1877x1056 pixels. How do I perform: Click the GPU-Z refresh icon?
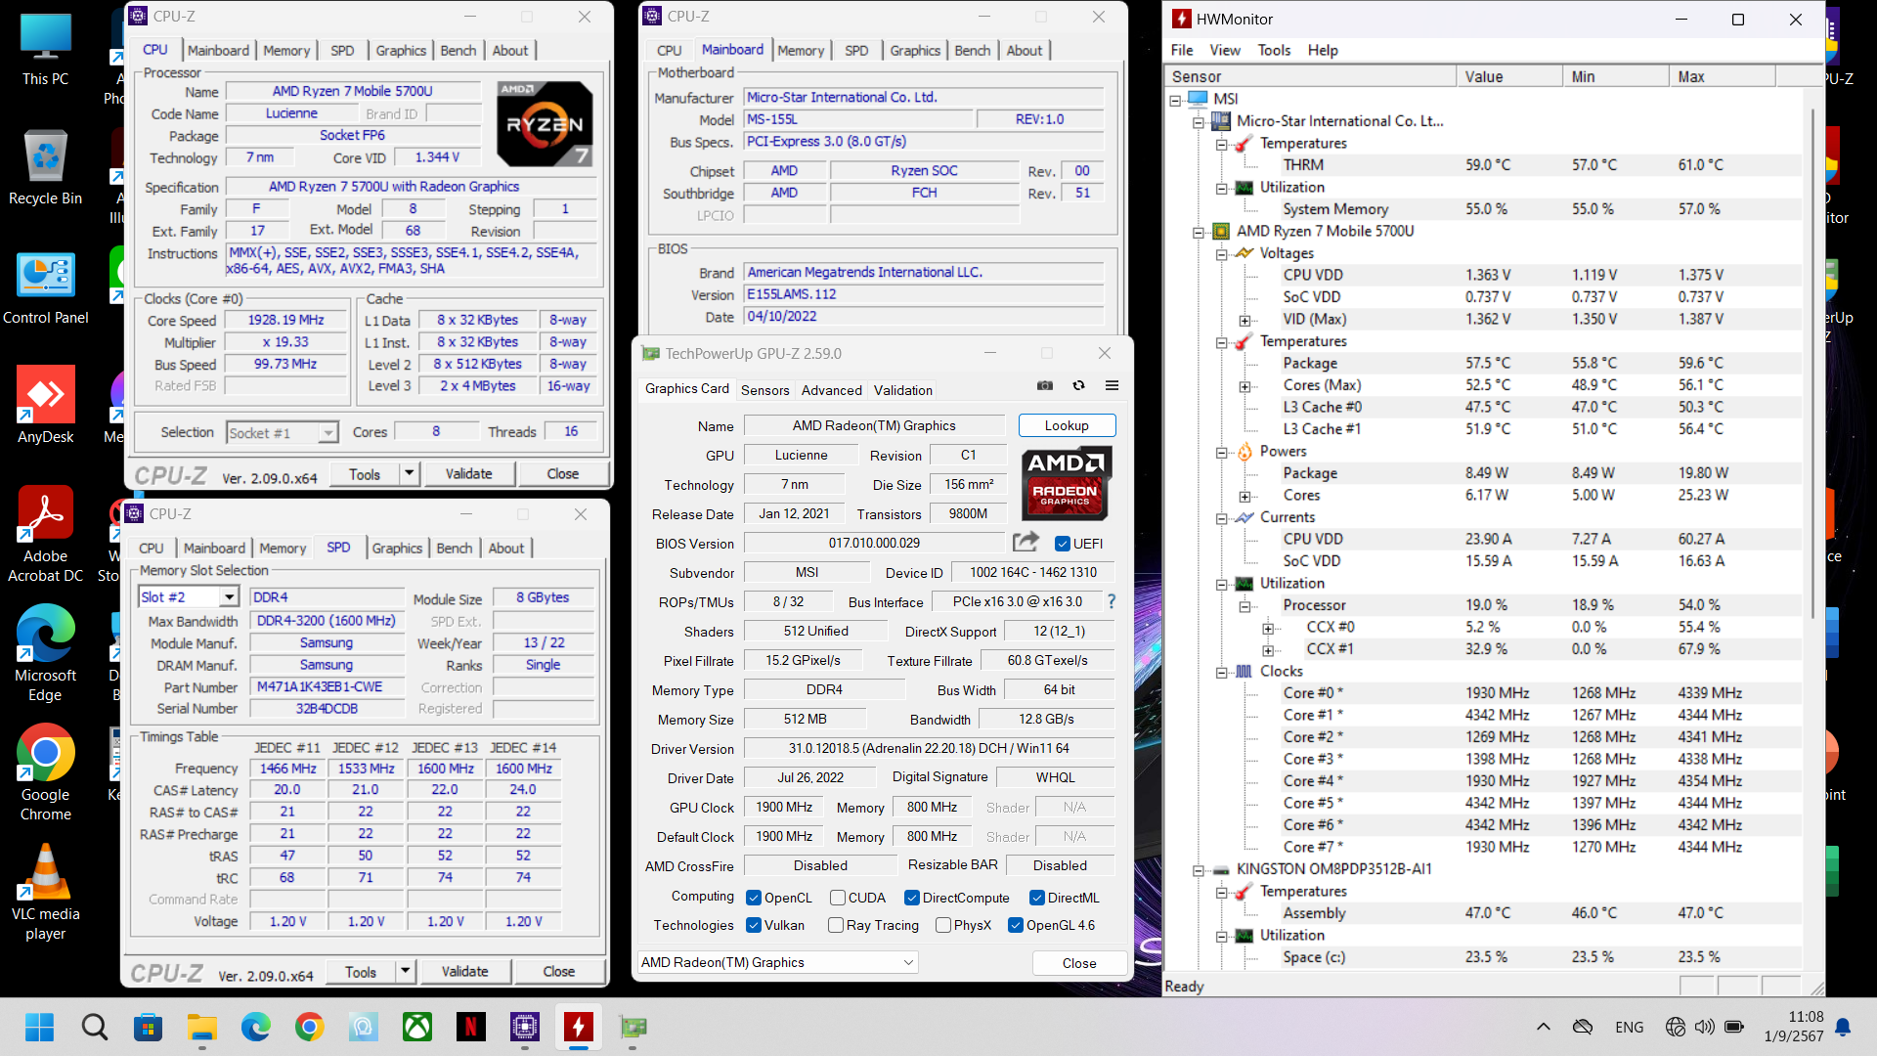[x=1078, y=386]
